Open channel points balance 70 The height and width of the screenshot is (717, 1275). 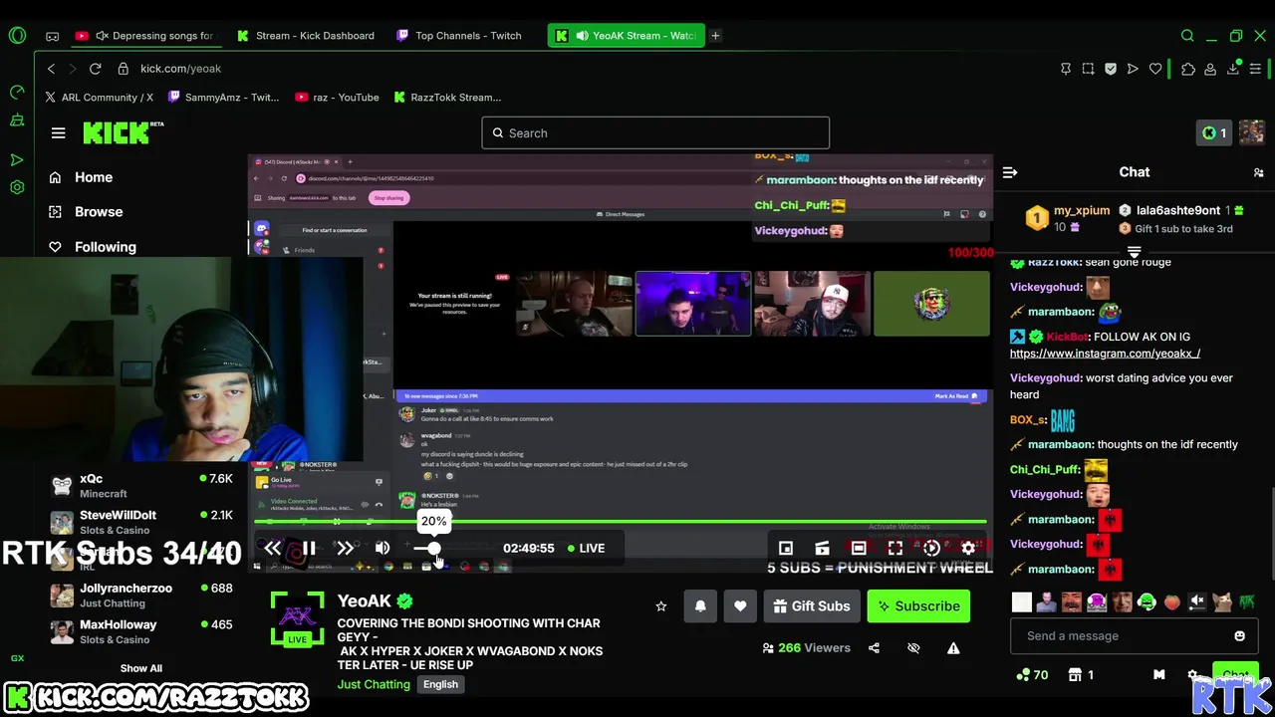coord(1032,674)
